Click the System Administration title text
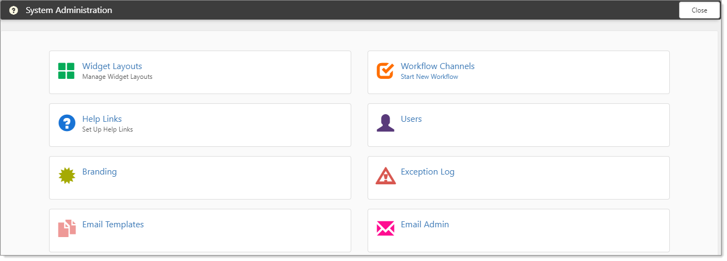The width and height of the screenshot is (727, 261). tap(69, 10)
